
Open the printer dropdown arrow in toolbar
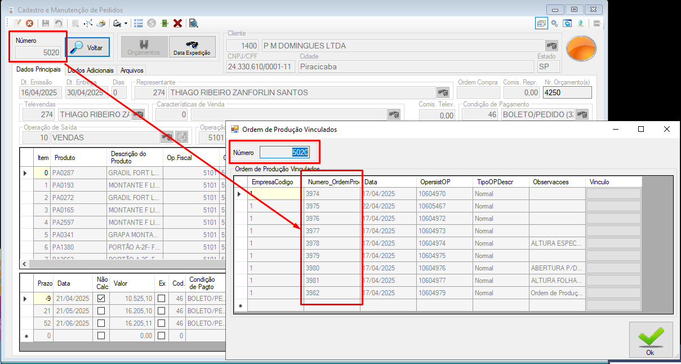click(x=126, y=24)
